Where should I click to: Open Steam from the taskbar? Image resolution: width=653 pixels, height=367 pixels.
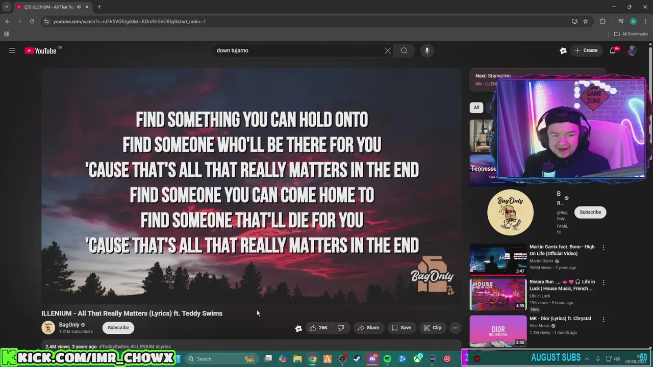(x=357, y=359)
